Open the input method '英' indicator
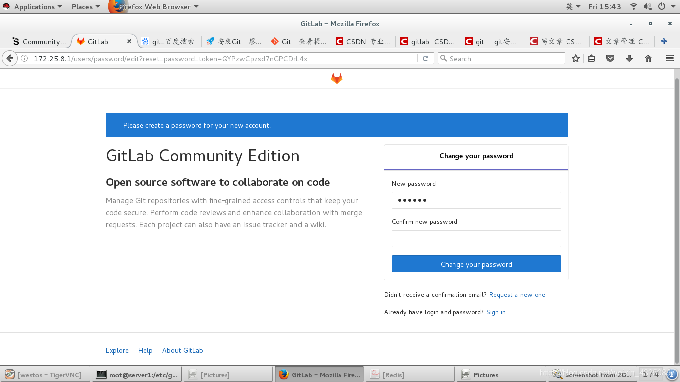 click(573, 6)
